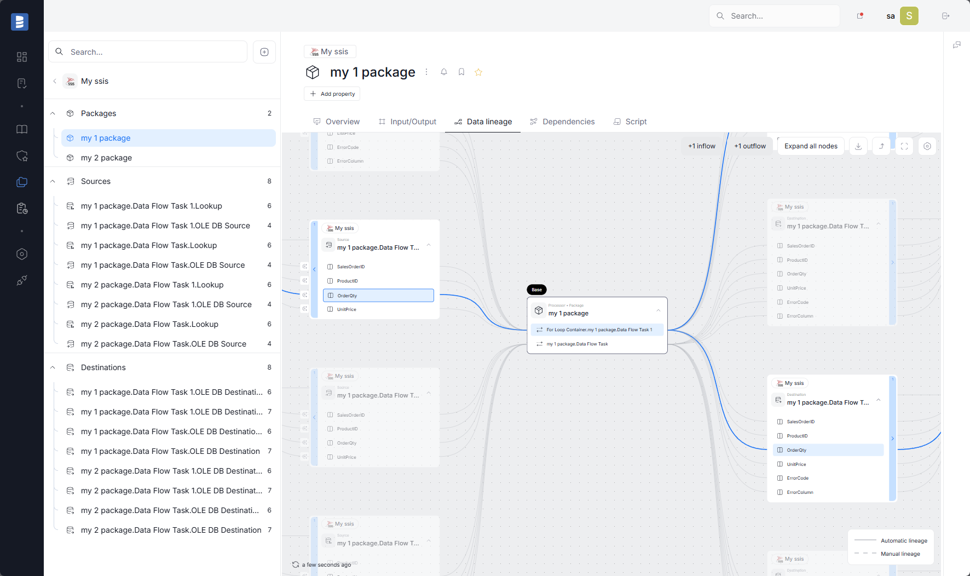Open lineage view settings gear icon
Screen dimensions: 970x576
point(927,146)
